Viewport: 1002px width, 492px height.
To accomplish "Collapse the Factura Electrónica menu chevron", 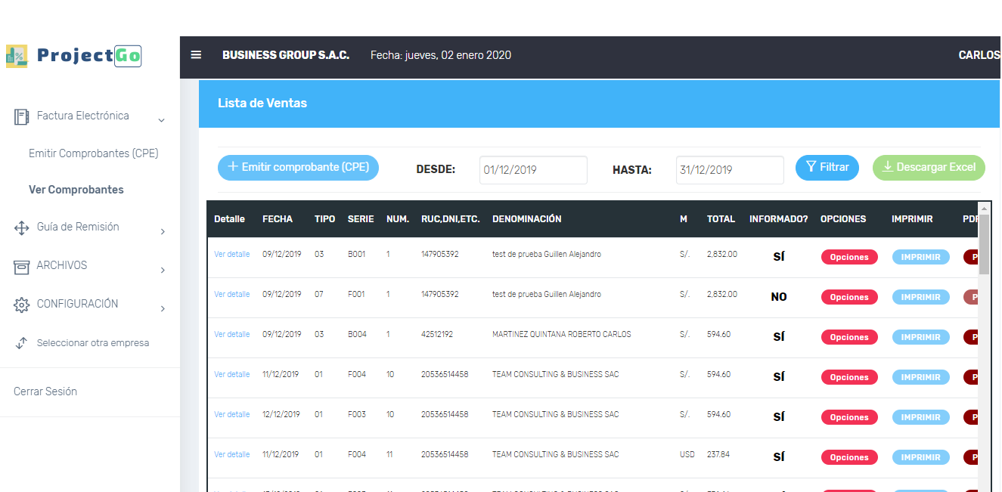I will 161,120.
